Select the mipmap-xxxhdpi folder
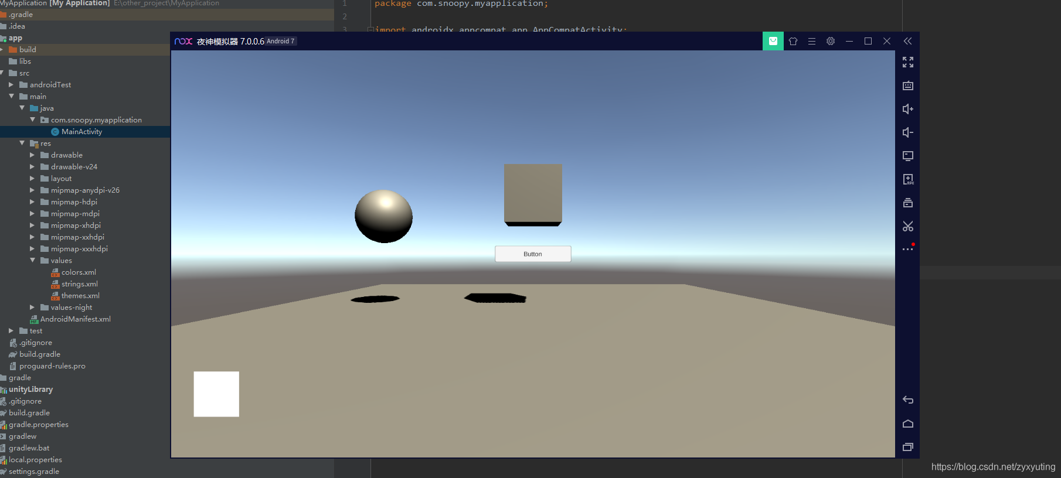Image resolution: width=1061 pixels, height=478 pixels. pyautogui.click(x=79, y=249)
